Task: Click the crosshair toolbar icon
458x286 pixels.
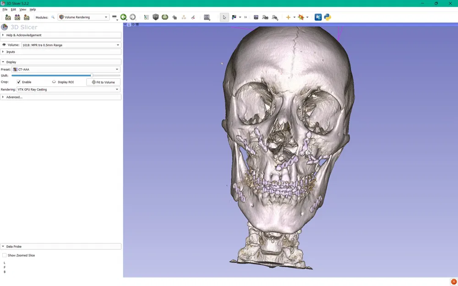Action: 288,17
